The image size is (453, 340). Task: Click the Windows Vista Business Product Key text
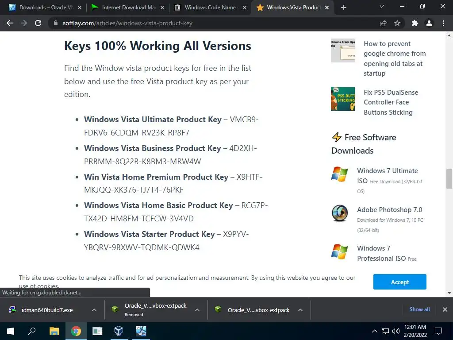152,148
